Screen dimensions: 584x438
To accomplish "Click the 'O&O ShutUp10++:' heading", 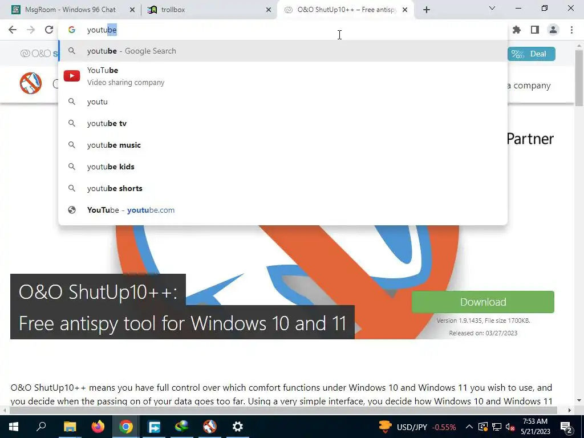I will click(x=98, y=291).
